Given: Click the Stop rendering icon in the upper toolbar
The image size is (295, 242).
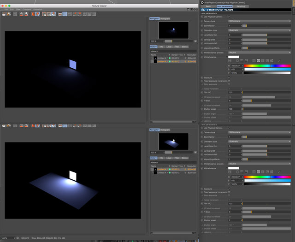Looking at the screenshot, I should point(26,14).
